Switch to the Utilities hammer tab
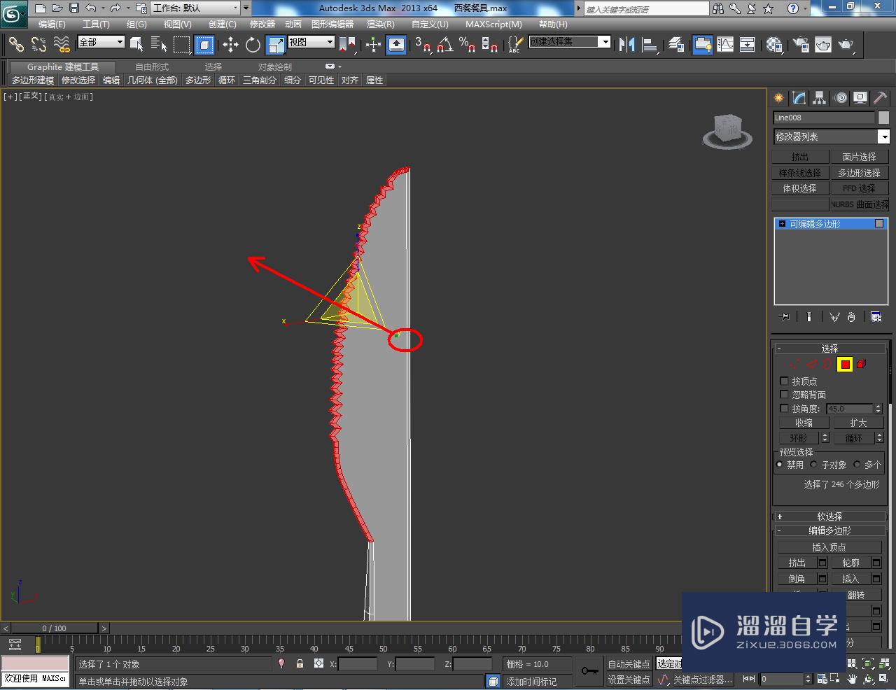The height and width of the screenshot is (690, 896). pyautogui.click(x=881, y=98)
